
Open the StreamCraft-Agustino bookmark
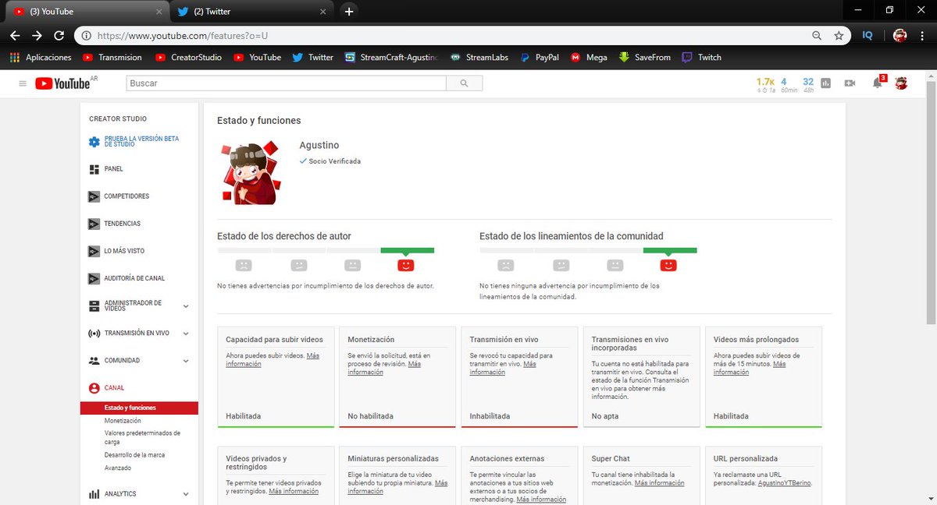[x=391, y=57]
